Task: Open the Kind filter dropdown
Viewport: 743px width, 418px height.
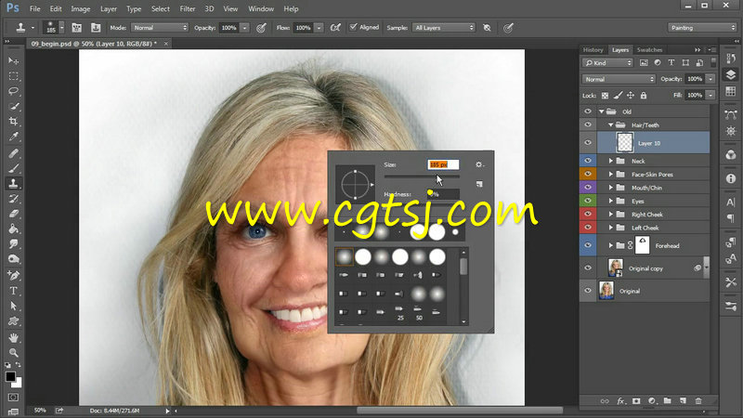Action: click(607, 63)
